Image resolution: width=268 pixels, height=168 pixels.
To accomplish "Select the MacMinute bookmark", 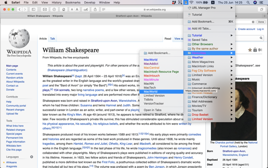I will (161, 79).
